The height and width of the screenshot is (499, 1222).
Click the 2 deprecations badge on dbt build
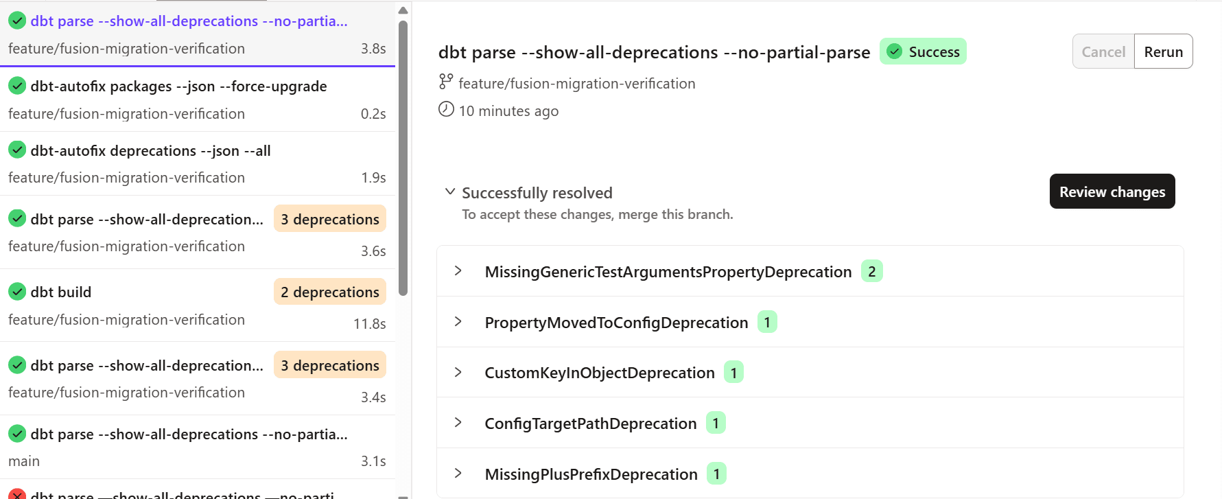[x=330, y=292]
